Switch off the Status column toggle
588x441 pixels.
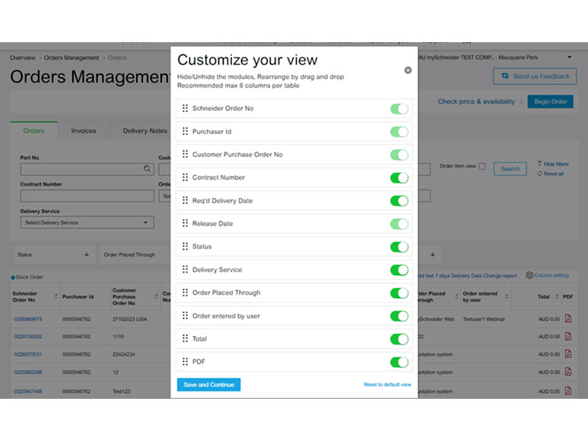point(399,247)
